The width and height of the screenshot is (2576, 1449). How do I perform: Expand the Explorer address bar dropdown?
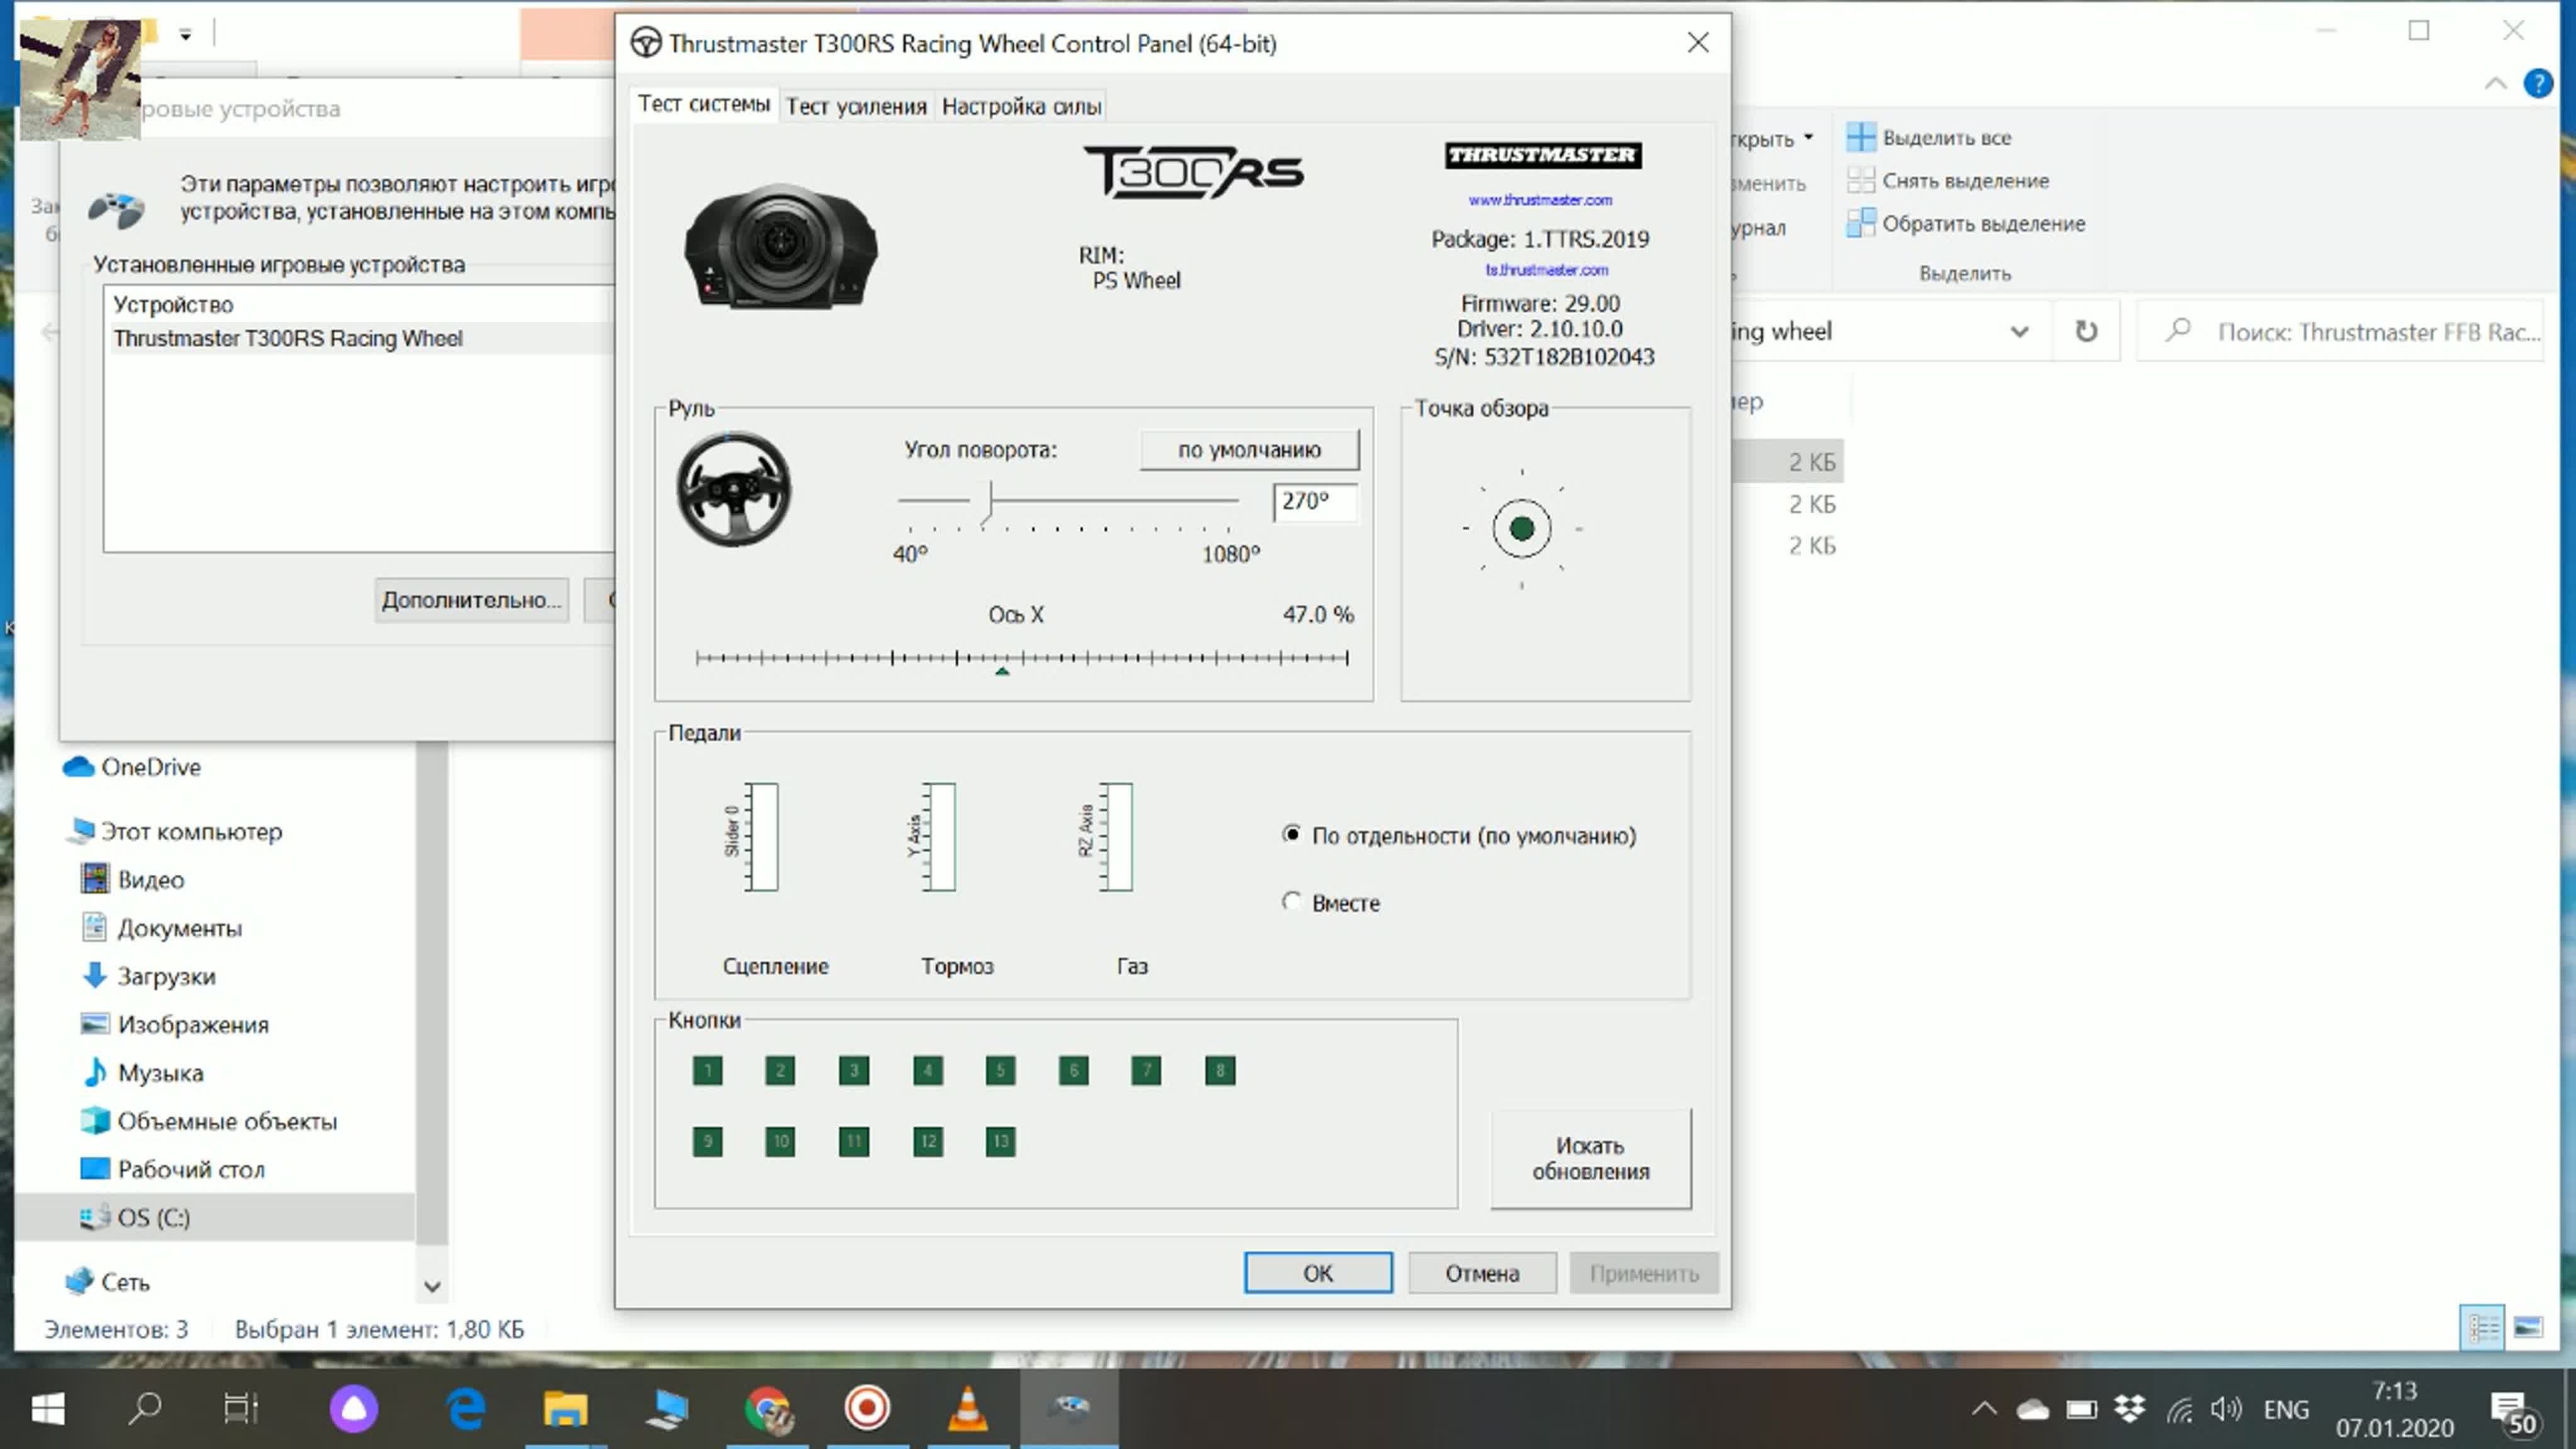click(x=2019, y=332)
